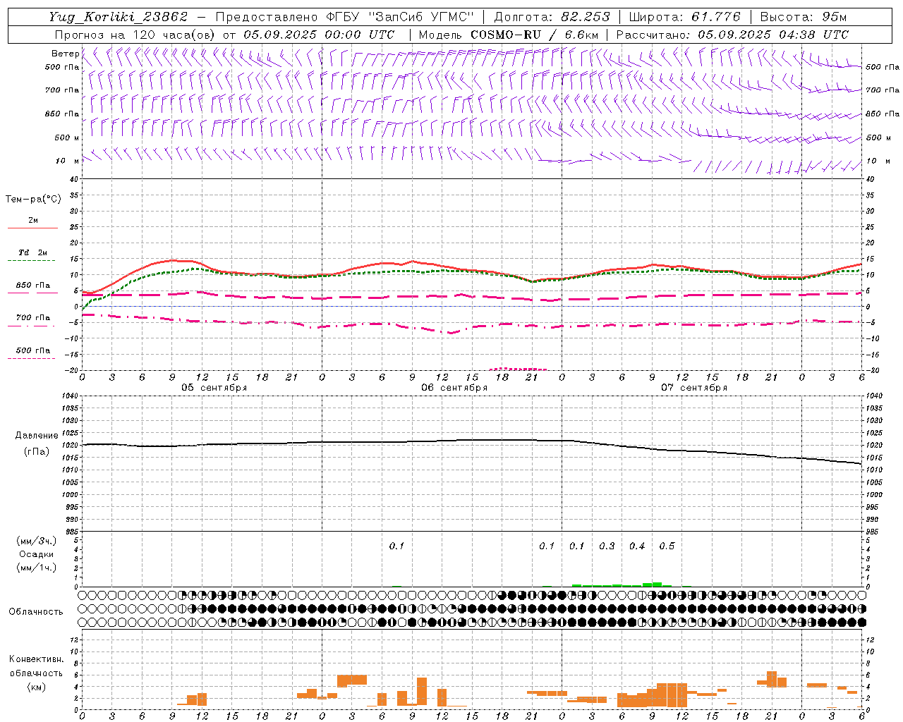Click the computed time 04:38 UTC

click(813, 35)
